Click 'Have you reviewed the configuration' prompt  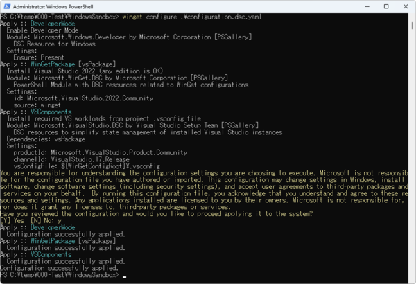(x=157, y=214)
